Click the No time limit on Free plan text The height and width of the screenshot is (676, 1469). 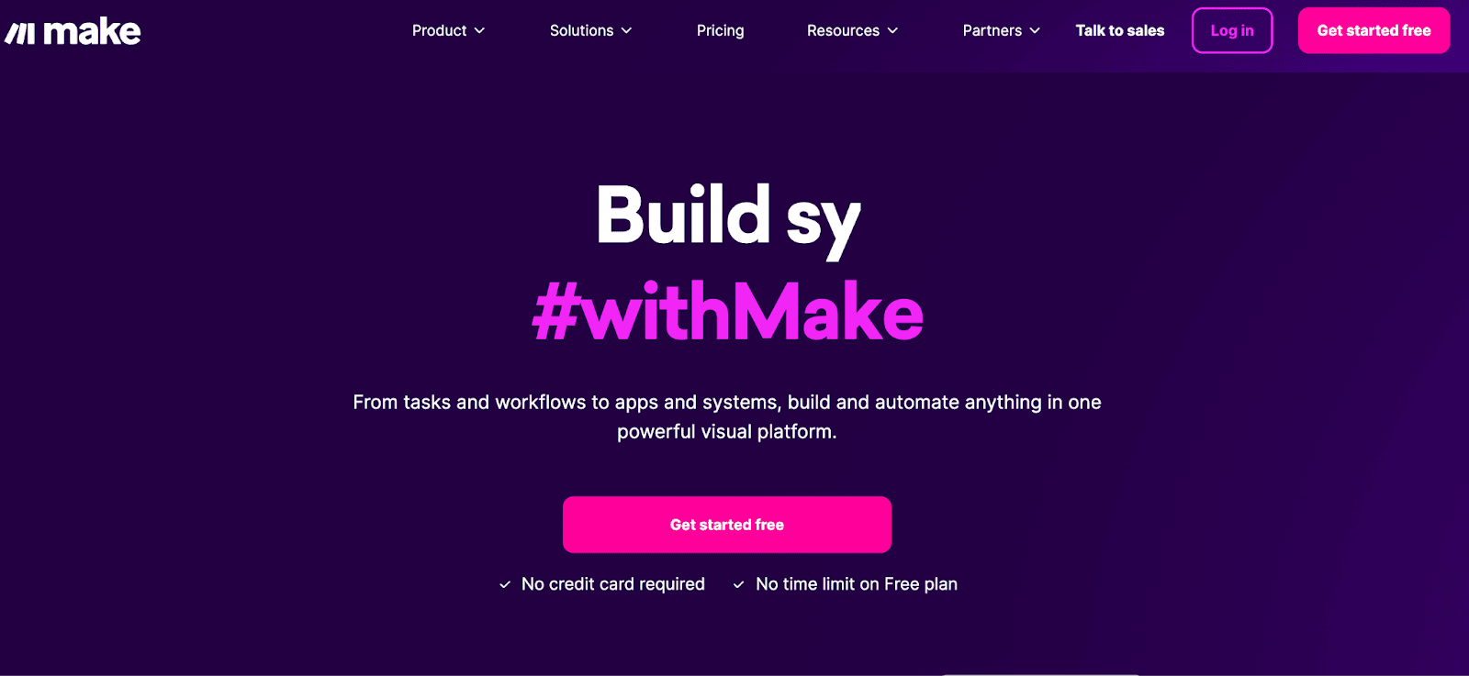(857, 584)
